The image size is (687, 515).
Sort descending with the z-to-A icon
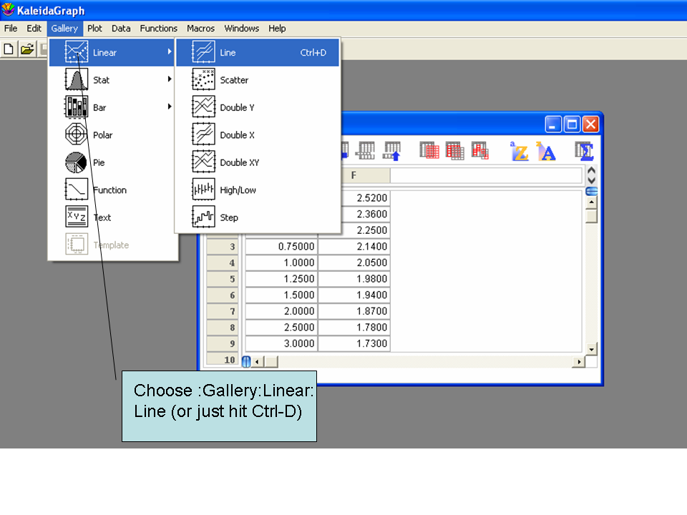[x=546, y=152]
